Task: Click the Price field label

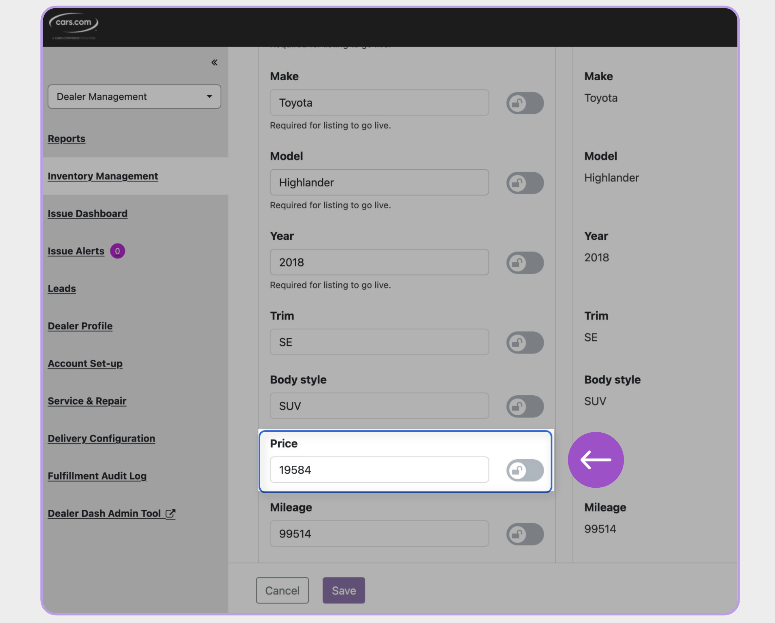Action: click(284, 444)
